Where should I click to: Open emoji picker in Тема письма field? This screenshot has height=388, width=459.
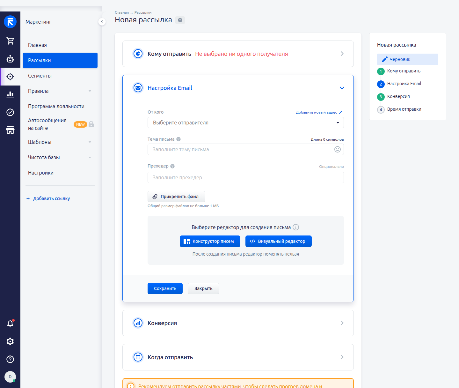pyautogui.click(x=338, y=149)
